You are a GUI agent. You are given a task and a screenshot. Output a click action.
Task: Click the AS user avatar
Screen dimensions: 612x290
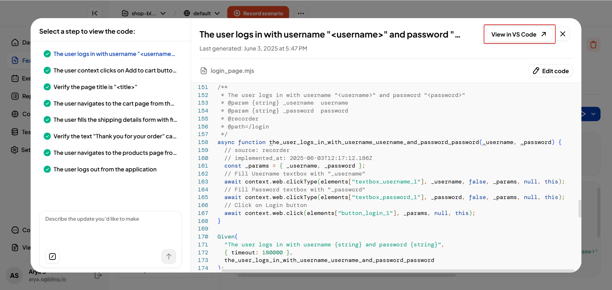click(x=14, y=275)
